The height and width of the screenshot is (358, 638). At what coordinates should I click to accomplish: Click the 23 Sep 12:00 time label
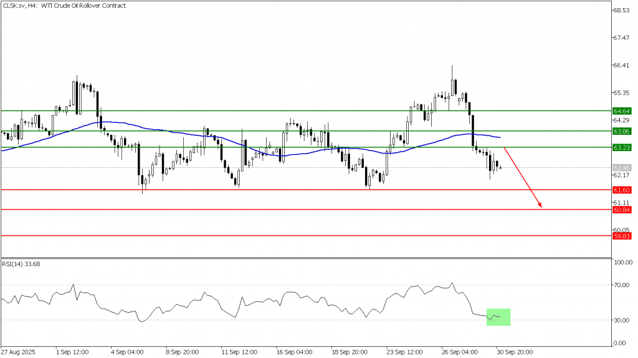404,351
